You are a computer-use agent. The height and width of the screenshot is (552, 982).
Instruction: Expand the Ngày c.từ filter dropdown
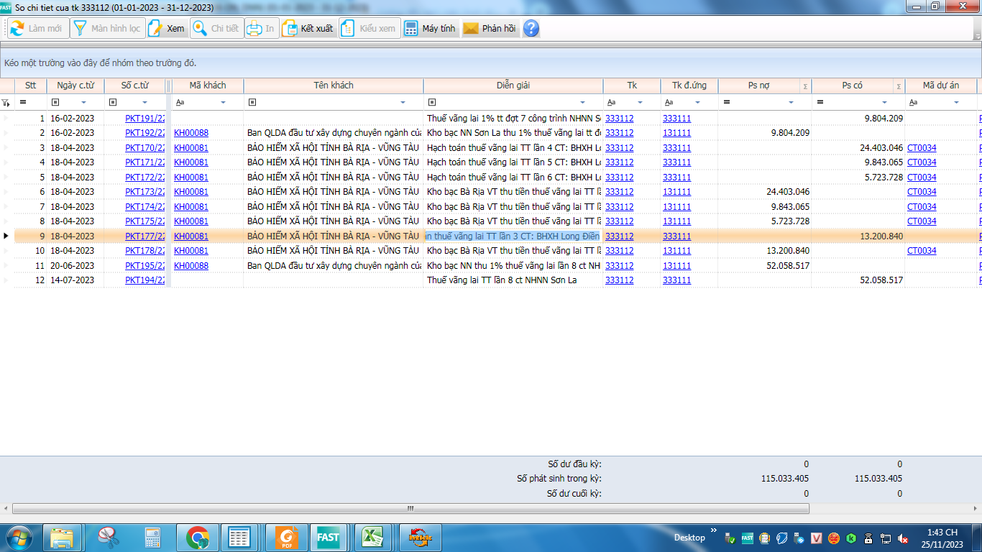(x=84, y=103)
